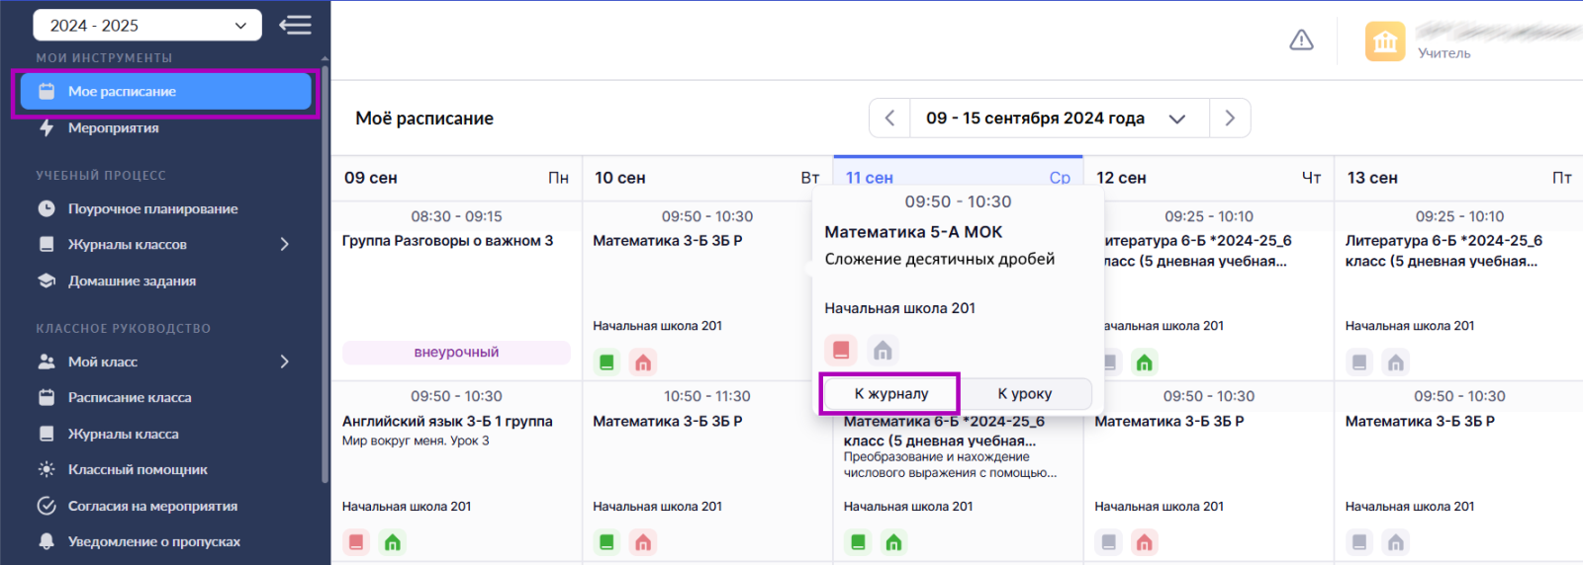1583x565 pixels.
Task: Click the warning triangle icon in header
Action: click(1301, 40)
